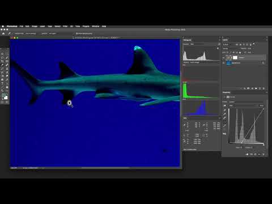Viewport: 272px width, 204px height.
Task: Hide the Curves adjustment layer
Action: [x=224, y=58]
